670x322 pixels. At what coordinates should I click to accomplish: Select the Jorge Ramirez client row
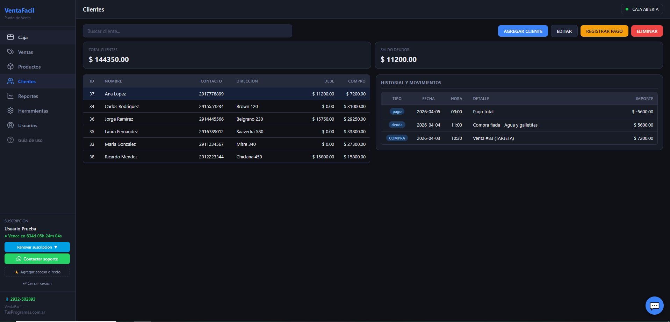tap(226, 119)
